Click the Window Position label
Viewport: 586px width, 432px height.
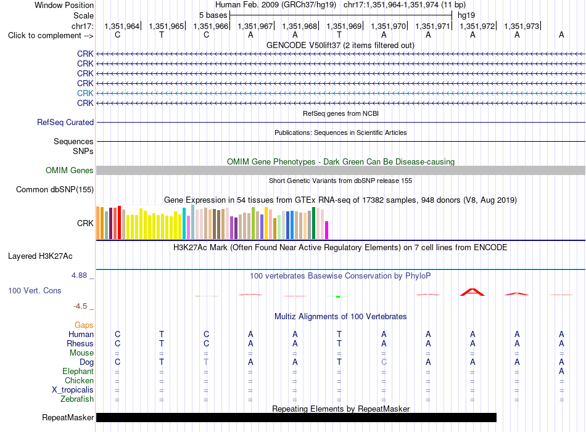tap(64, 5)
